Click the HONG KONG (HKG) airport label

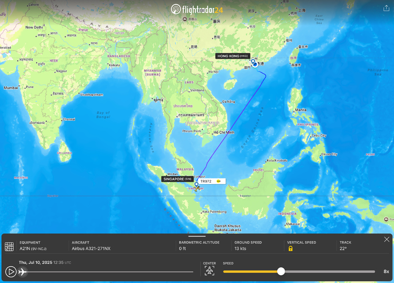232,56
